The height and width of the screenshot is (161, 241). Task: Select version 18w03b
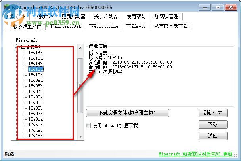pyautogui.click(x=36, y=108)
